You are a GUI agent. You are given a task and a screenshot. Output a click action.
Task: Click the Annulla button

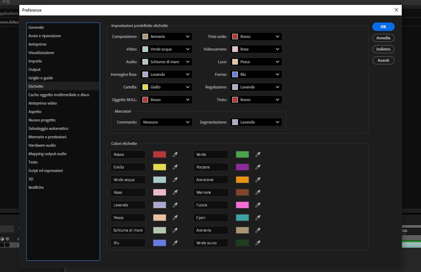click(383, 38)
